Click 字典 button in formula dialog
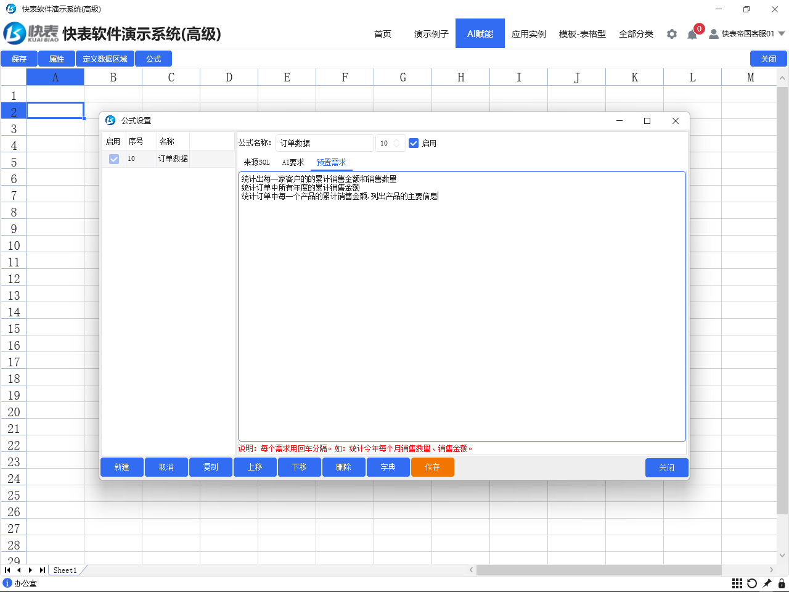The width and height of the screenshot is (789, 592). tap(388, 467)
